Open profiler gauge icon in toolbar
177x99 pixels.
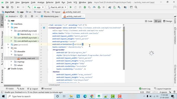click(x=94, y=7)
